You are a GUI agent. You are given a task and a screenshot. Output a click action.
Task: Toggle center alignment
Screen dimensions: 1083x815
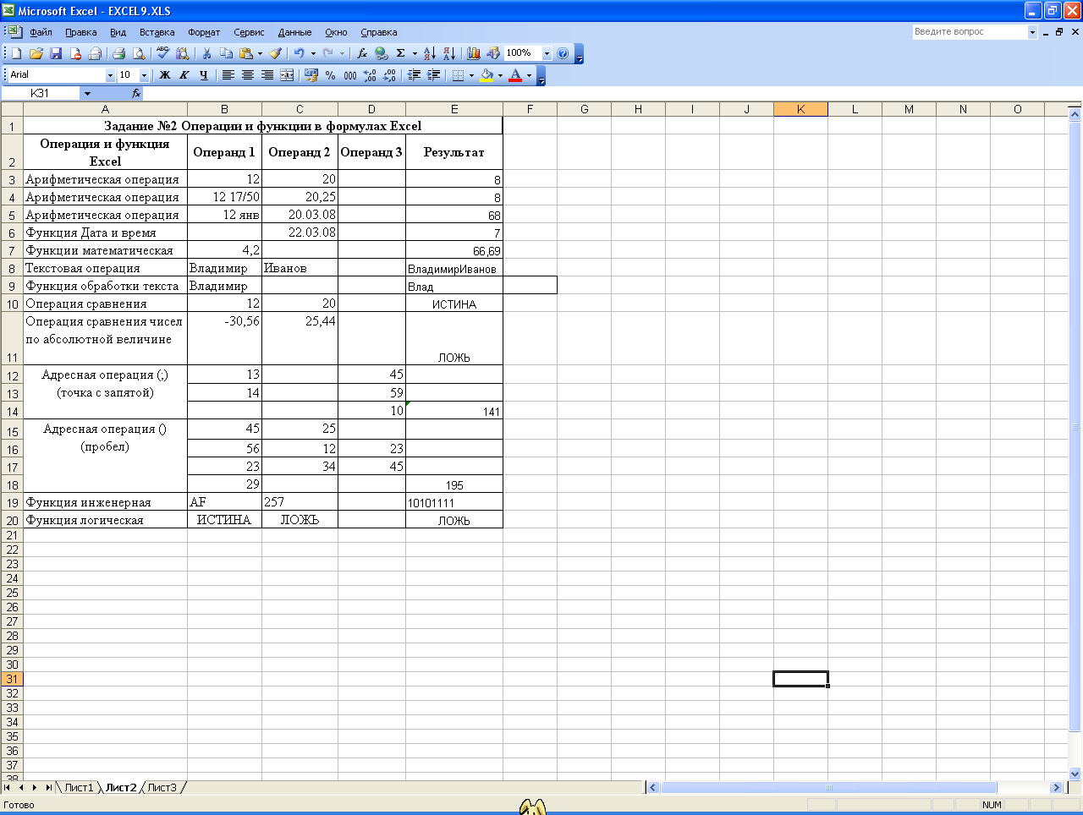[247, 75]
